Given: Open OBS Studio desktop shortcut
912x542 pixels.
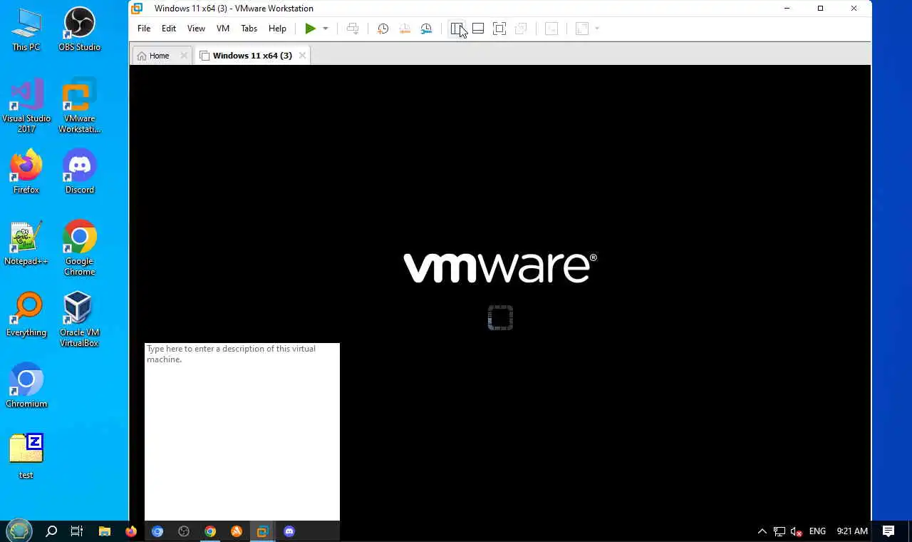Looking at the screenshot, I should click(x=79, y=29).
